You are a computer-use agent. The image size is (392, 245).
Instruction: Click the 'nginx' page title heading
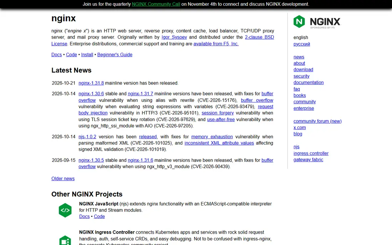pyautogui.click(x=63, y=19)
